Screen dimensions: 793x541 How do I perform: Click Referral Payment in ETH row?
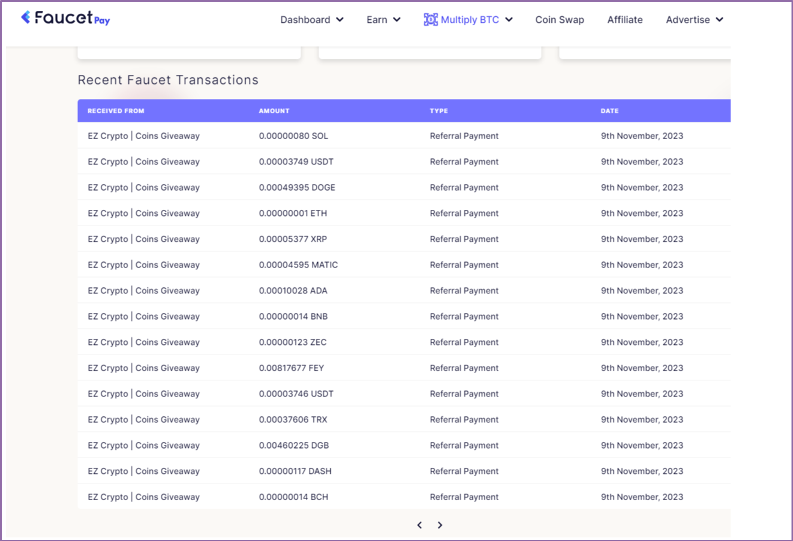tap(464, 214)
